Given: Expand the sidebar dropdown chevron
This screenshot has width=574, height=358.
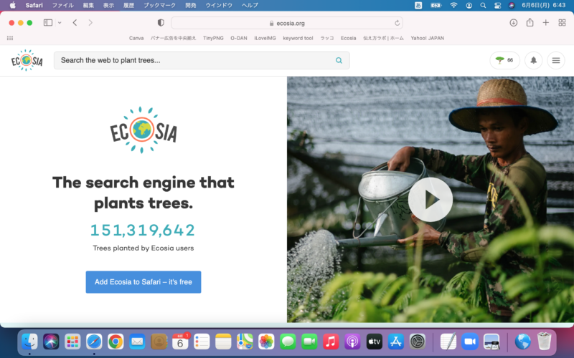Looking at the screenshot, I should pos(60,23).
